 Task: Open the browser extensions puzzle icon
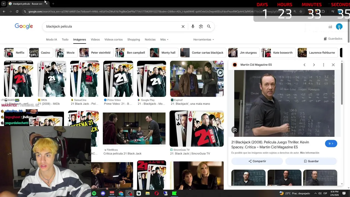tap(323, 11)
